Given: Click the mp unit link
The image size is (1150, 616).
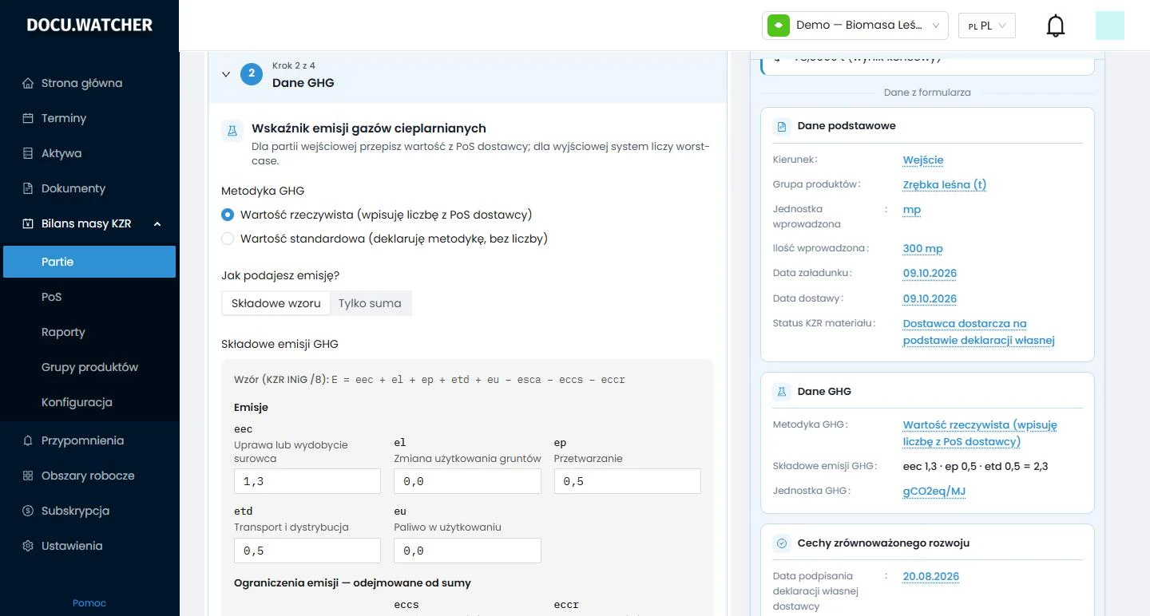Looking at the screenshot, I should click(x=912, y=210).
